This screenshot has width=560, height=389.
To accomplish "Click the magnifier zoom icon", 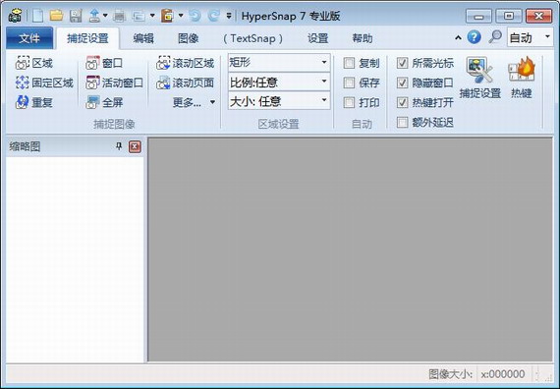I will (x=495, y=36).
